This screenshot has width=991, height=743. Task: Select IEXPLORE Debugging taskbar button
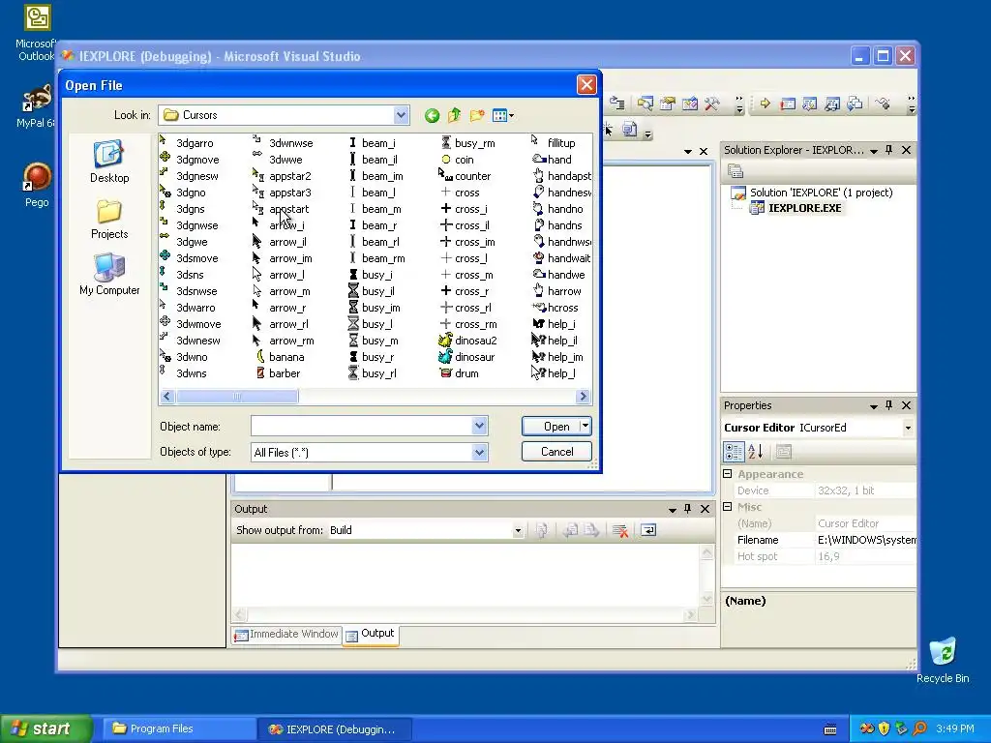[x=335, y=729]
